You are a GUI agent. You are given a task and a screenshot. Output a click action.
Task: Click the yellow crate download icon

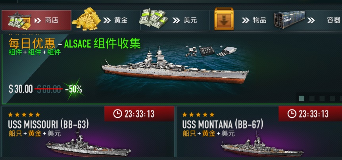(x=224, y=19)
